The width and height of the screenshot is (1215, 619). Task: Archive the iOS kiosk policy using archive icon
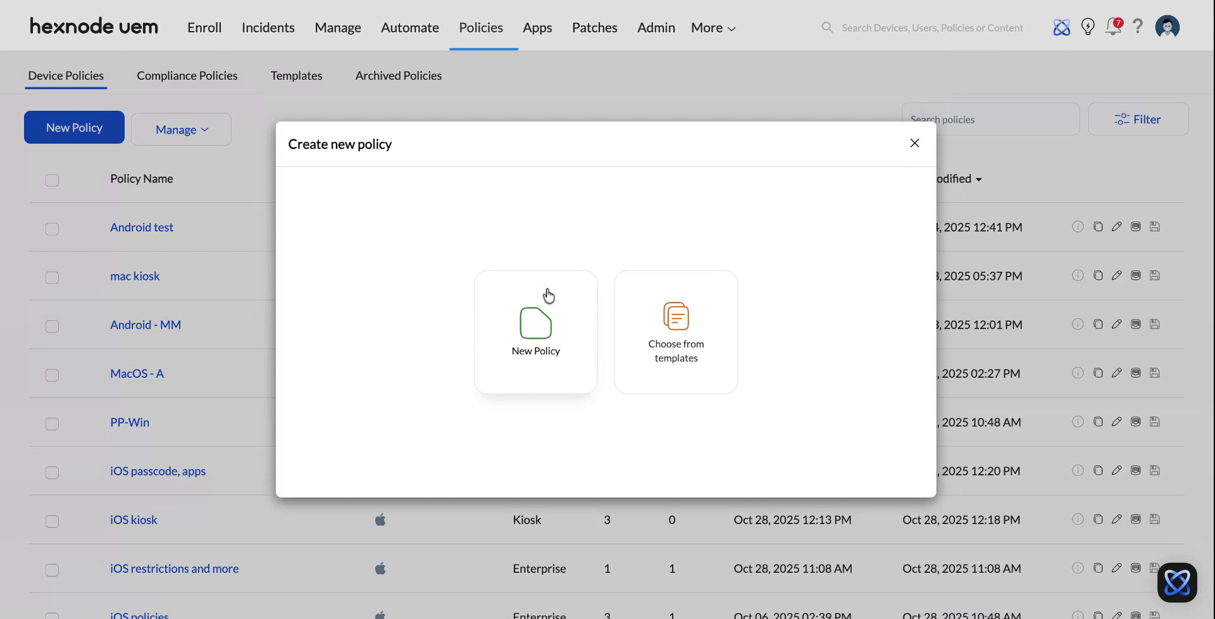pyautogui.click(x=1135, y=519)
